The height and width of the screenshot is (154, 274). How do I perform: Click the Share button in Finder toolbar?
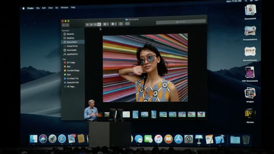pyautogui.click(x=121, y=24)
